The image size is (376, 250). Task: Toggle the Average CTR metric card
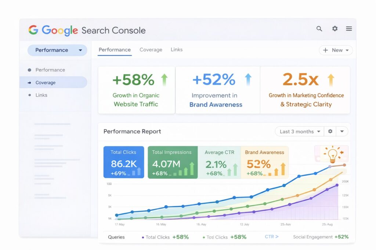219,162
